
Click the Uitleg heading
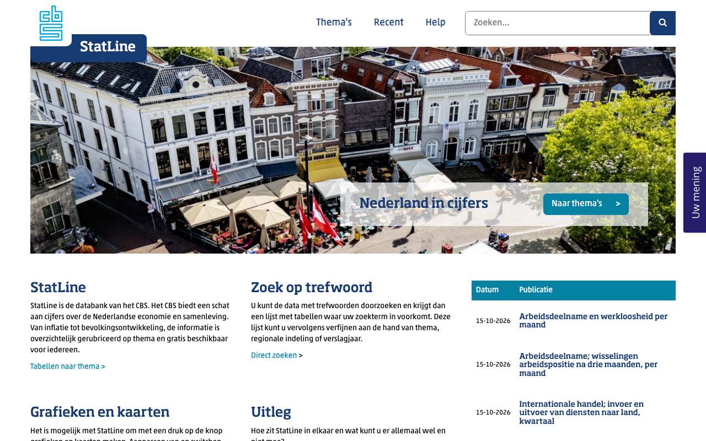click(271, 412)
